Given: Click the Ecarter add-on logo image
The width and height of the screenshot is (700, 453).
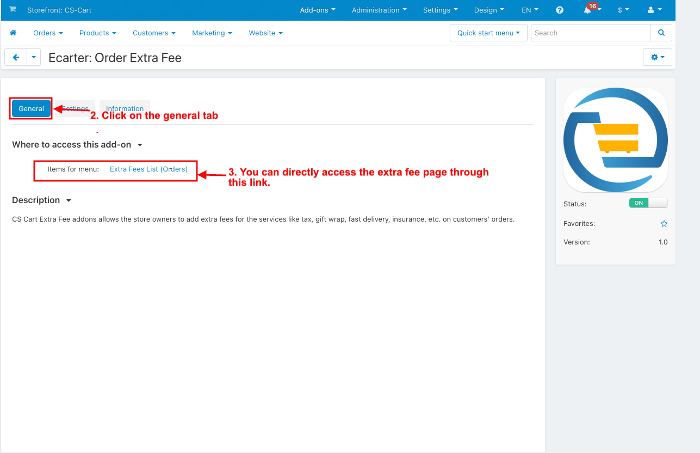Looking at the screenshot, I should tap(616, 140).
